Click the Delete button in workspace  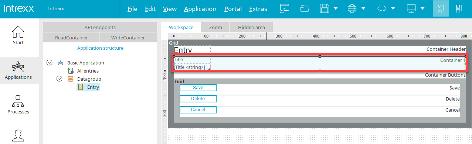[x=198, y=99]
